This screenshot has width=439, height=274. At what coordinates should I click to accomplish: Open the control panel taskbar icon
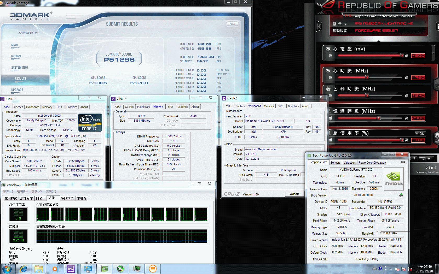[x=88, y=269]
